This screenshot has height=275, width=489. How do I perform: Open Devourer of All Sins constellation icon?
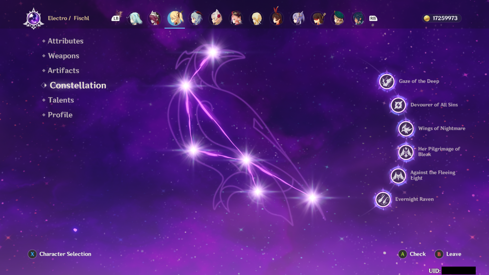point(398,105)
